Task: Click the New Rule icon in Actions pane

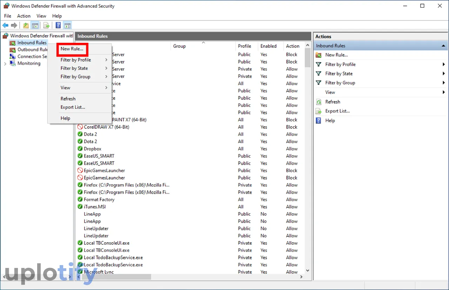Action: tap(319, 55)
